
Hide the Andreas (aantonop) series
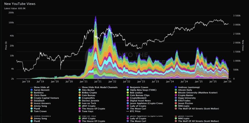coord(187,87)
